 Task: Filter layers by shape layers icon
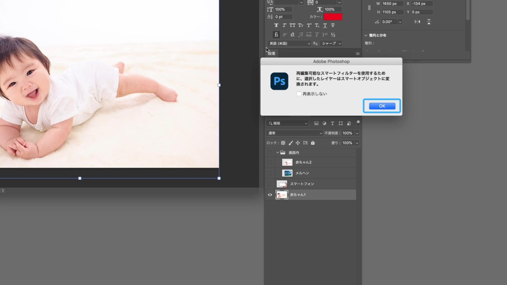(341, 123)
